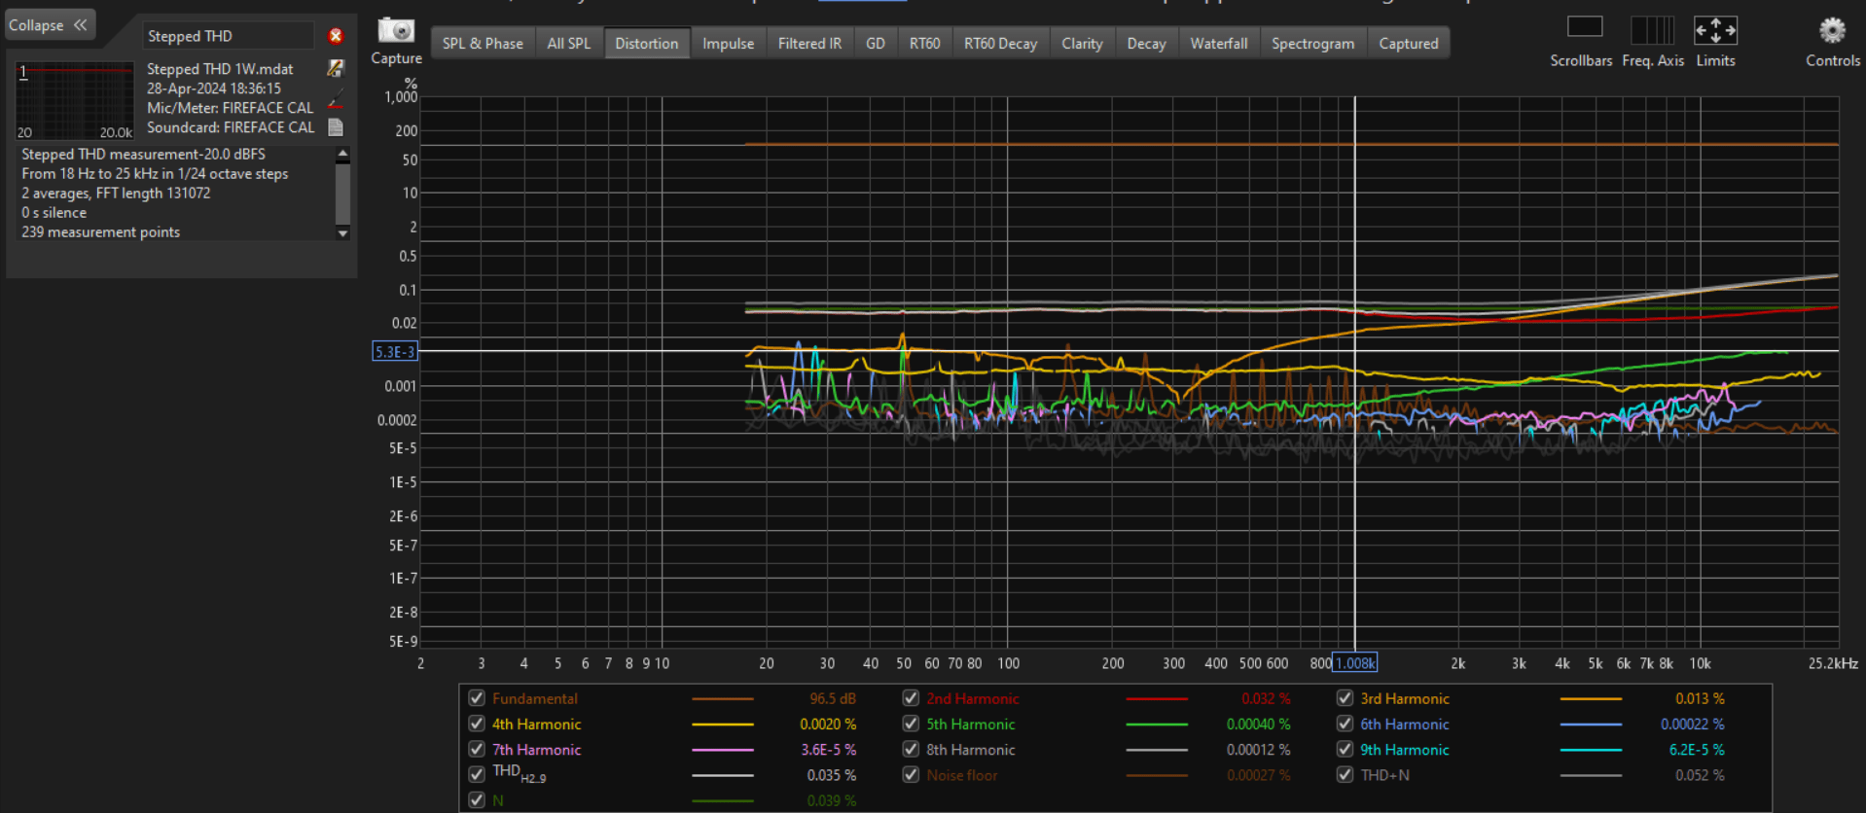Viewport: 1866px width, 813px height.
Task: Toggle the 8th Harmonic checkbox
Action: tap(911, 749)
